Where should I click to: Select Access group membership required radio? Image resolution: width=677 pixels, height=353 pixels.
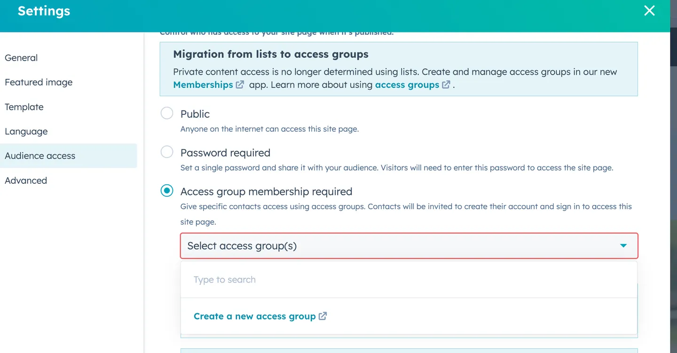pyautogui.click(x=167, y=190)
